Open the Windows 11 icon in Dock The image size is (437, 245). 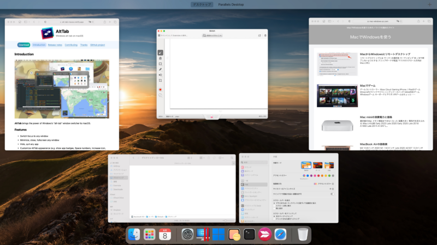218,235
